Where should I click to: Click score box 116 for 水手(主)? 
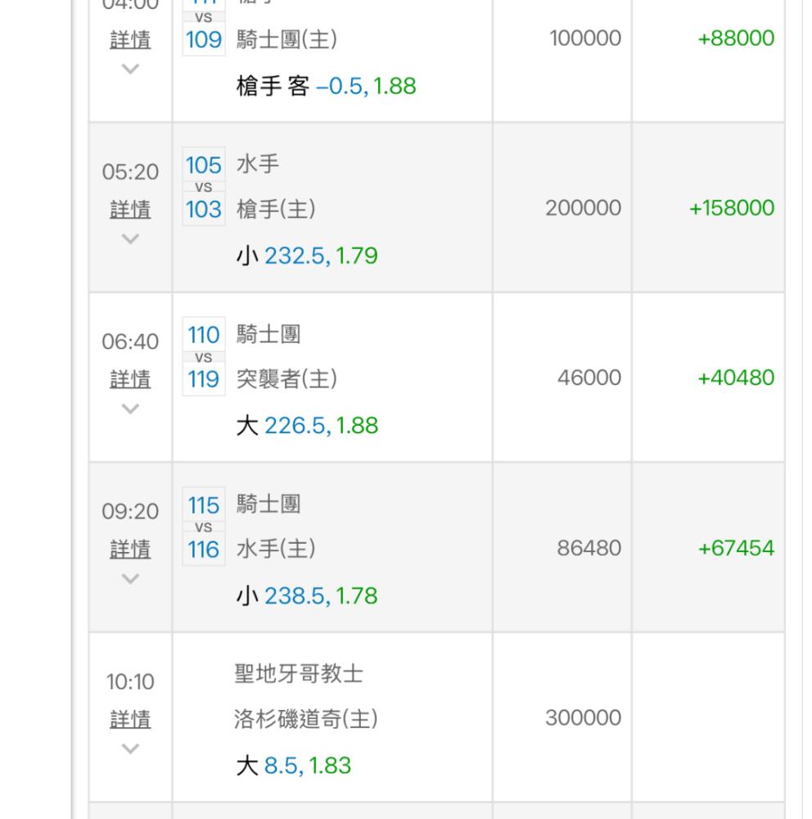204,550
